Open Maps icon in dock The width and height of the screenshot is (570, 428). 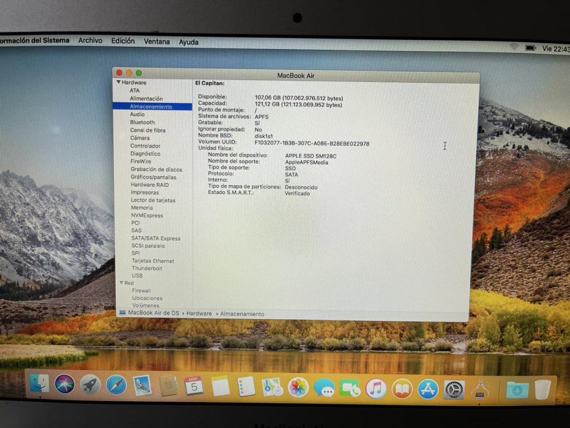[x=272, y=387]
